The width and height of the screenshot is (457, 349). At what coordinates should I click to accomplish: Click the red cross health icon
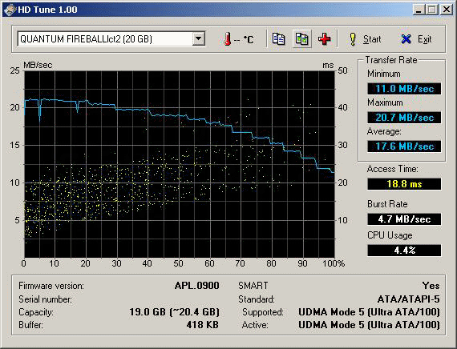pyautogui.click(x=325, y=39)
